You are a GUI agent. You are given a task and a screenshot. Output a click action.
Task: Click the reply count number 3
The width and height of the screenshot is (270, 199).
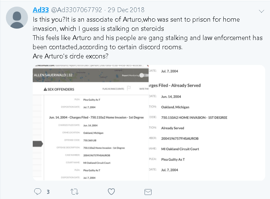click(48, 192)
